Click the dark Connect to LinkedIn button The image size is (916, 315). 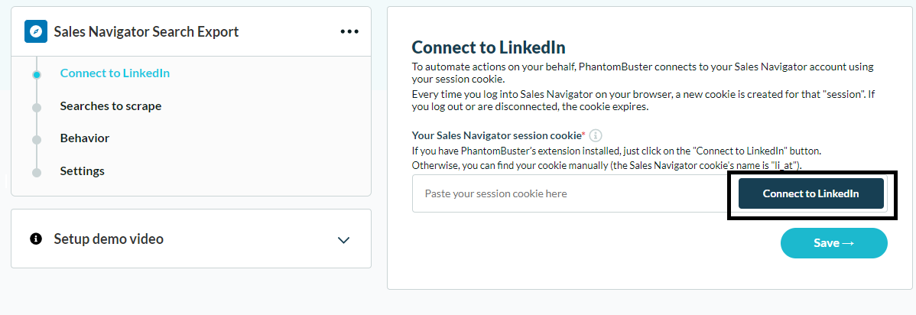[810, 193]
